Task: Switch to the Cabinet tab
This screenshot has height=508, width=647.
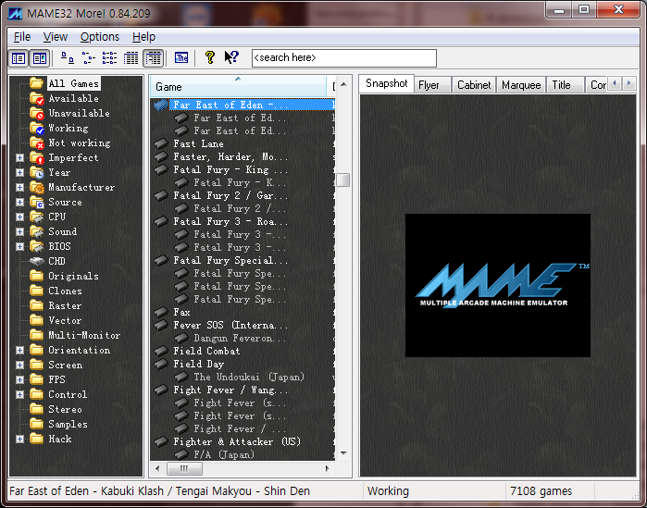Action: [x=474, y=85]
